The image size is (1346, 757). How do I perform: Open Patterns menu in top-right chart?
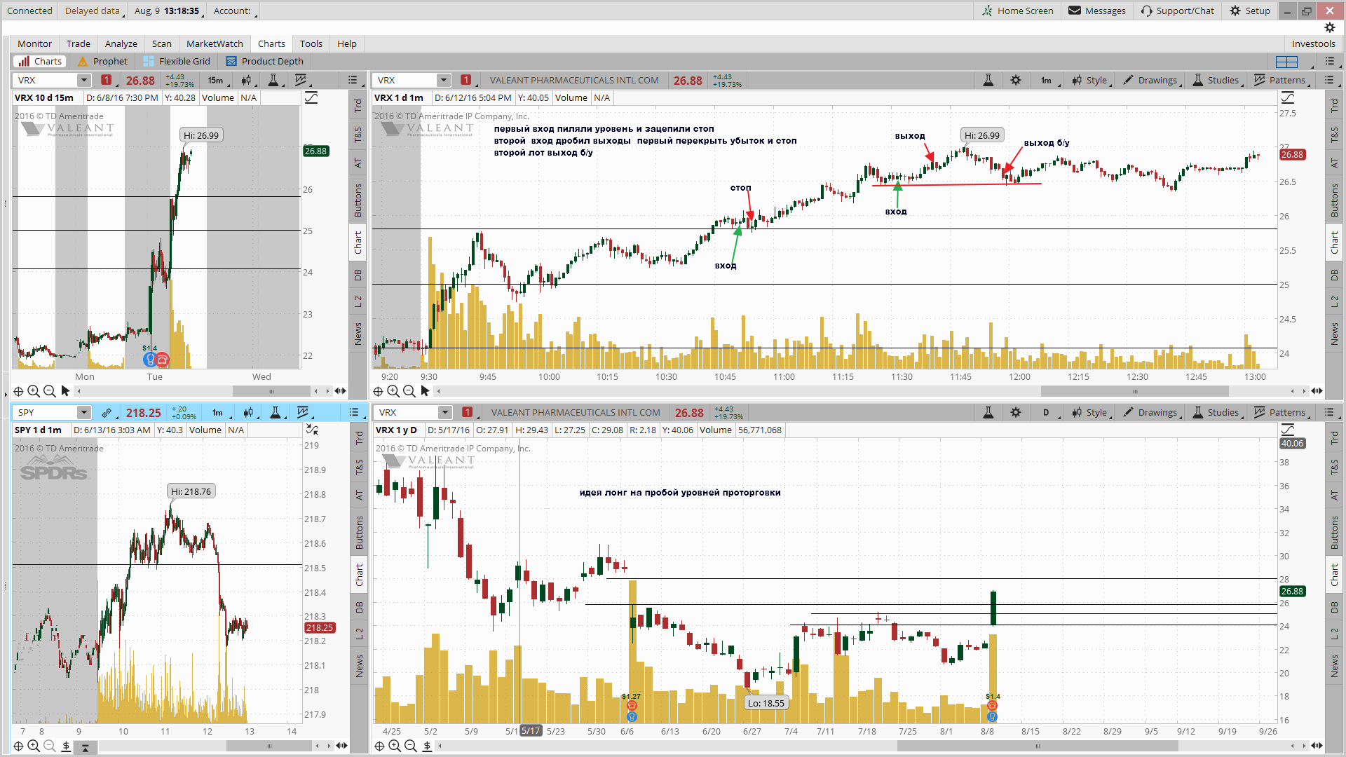coord(1281,80)
